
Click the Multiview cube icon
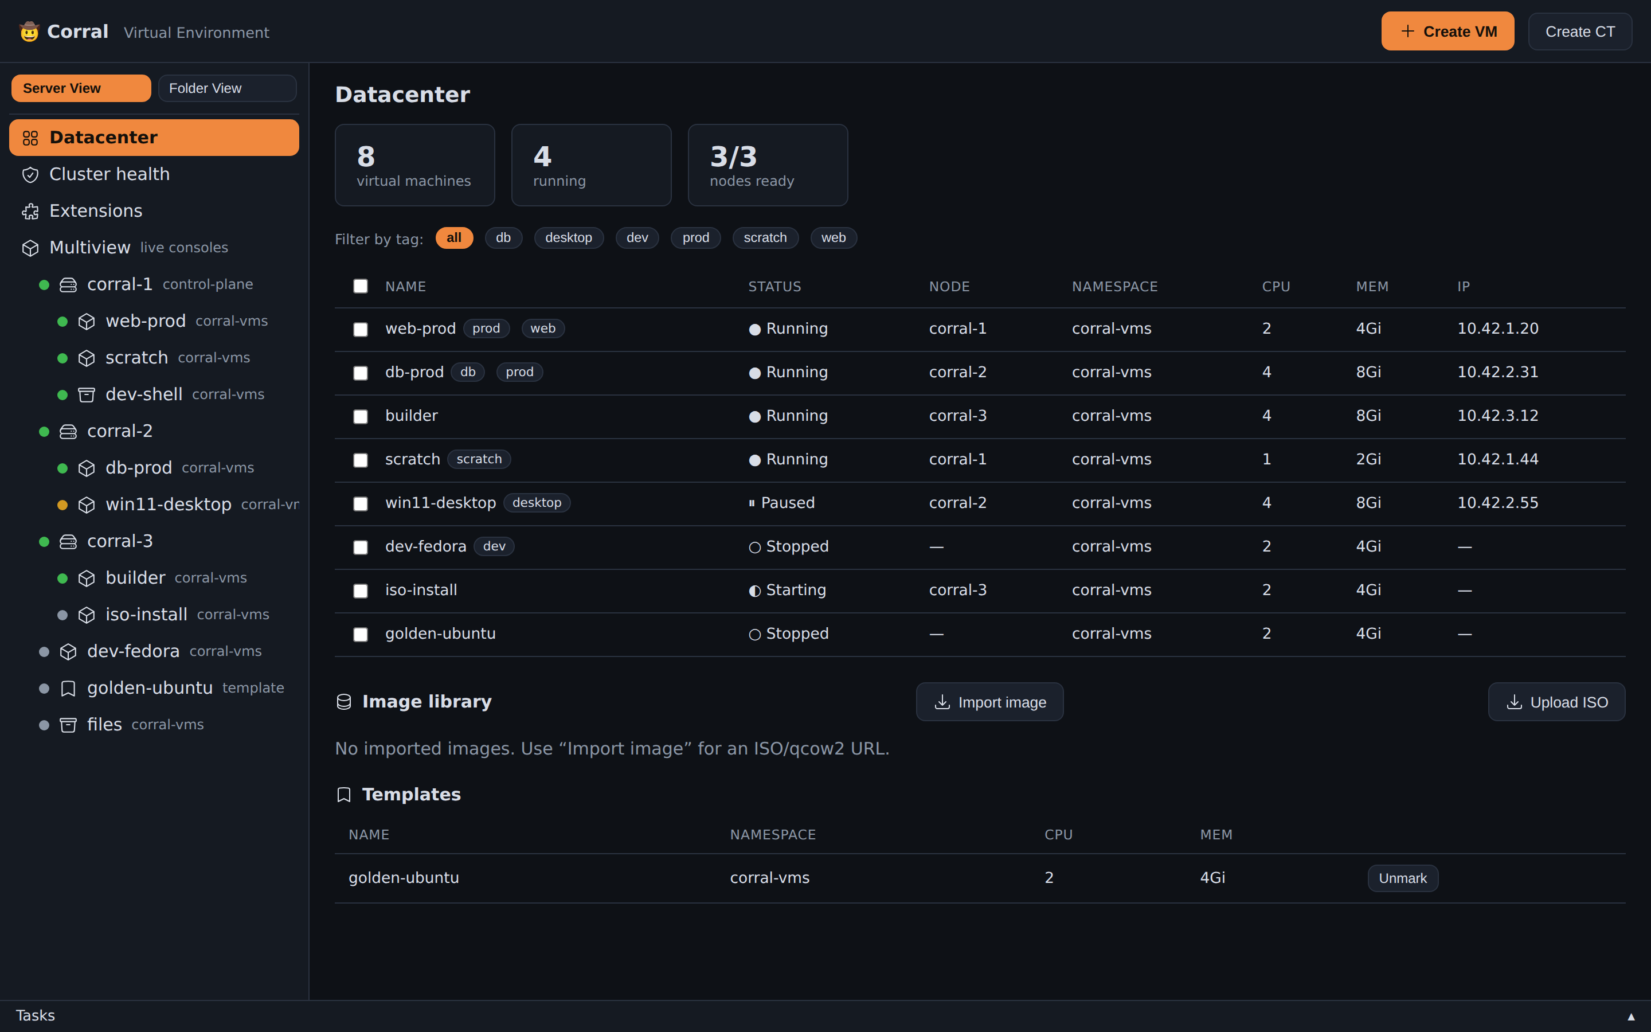pos(30,248)
